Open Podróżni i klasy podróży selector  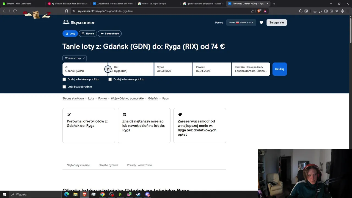(x=251, y=69)
